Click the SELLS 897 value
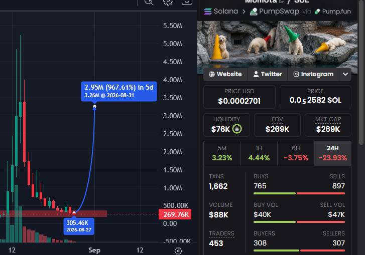The image size is (365, 255). (338, 186)
